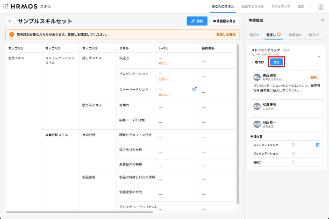Click the horizontal scrollbar below the skill table
329x219 pixels.
click(81, 212)
